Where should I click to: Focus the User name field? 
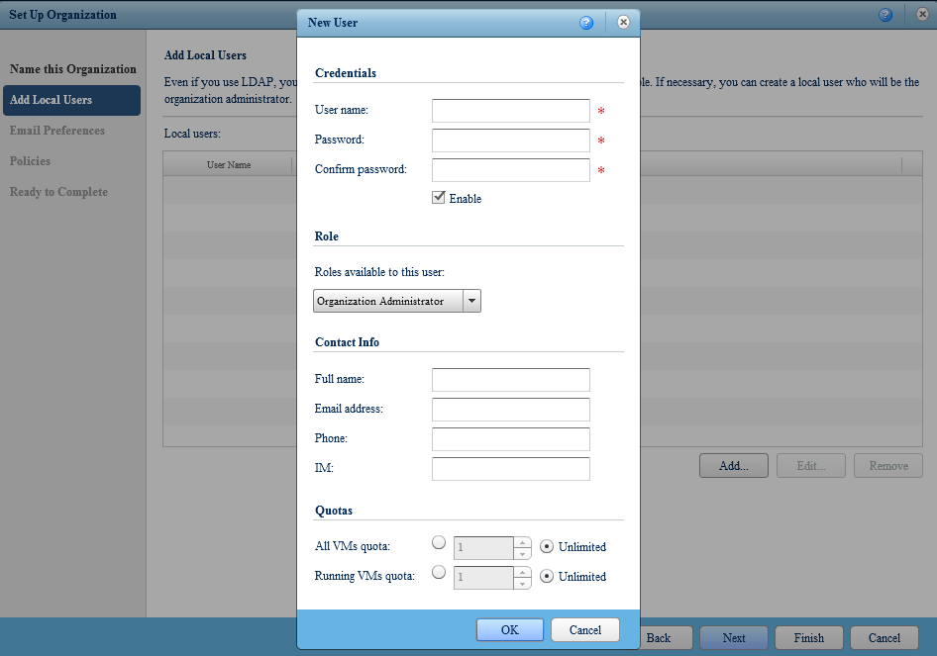click(x=511, y=111)
